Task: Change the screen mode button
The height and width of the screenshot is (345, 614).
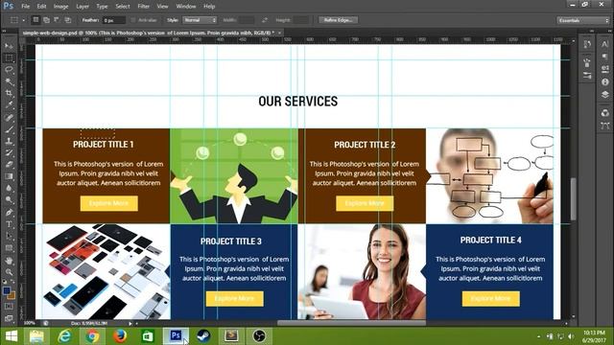Action: click(9, 318)
